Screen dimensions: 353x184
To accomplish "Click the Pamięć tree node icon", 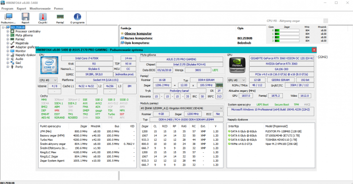I will 12,39.
